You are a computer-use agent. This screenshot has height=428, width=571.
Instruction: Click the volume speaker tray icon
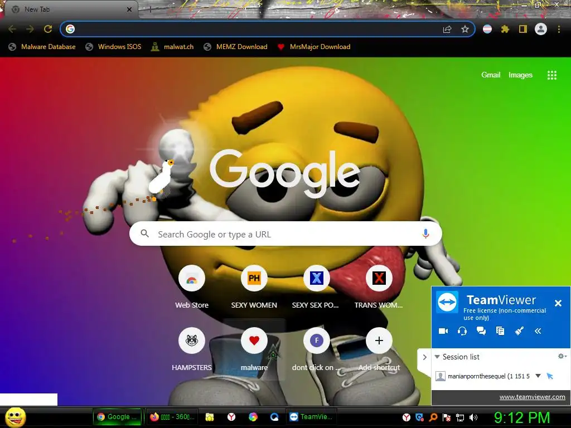[x=473, y=417]
